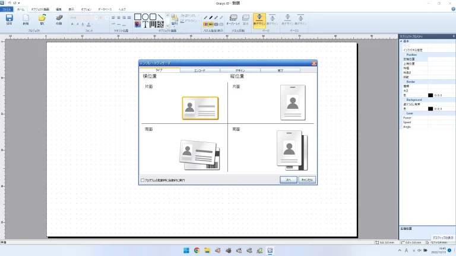Viewport: 456px width, 256px height.
Task: Click the Overlay (オーバーレイ) panel icon
Action: pos(233,19)
